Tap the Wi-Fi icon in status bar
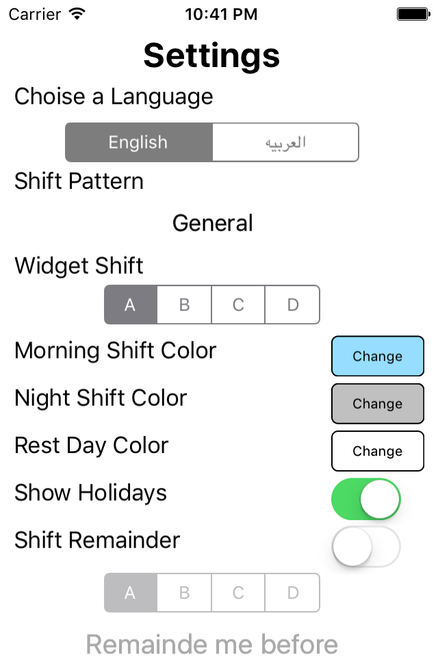 pyautogui.click(x=77, y=14)
